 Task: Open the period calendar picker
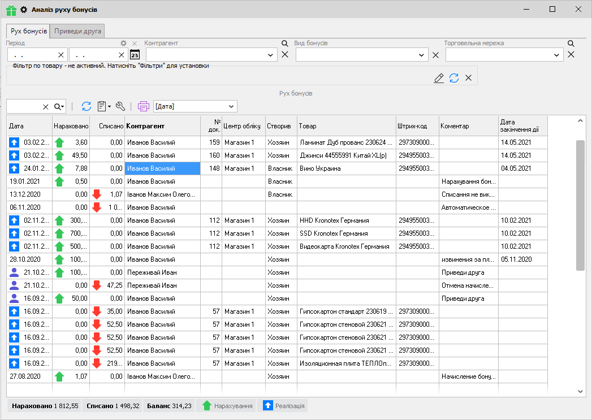pyautogui.click(x=135, y=55)
